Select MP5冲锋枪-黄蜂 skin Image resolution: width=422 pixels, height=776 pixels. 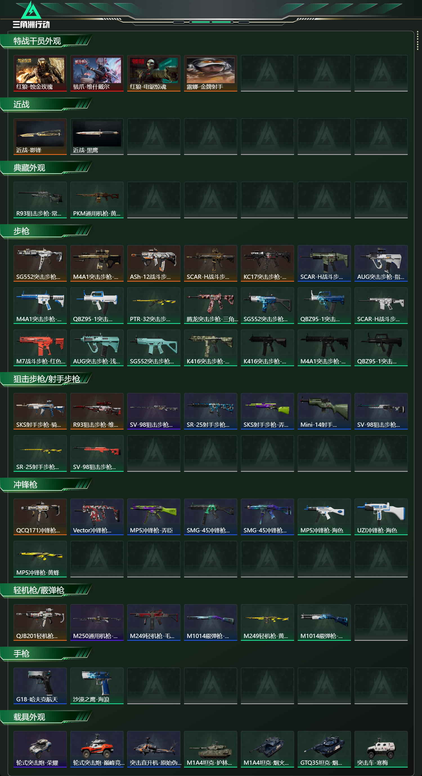coord(40,559)
